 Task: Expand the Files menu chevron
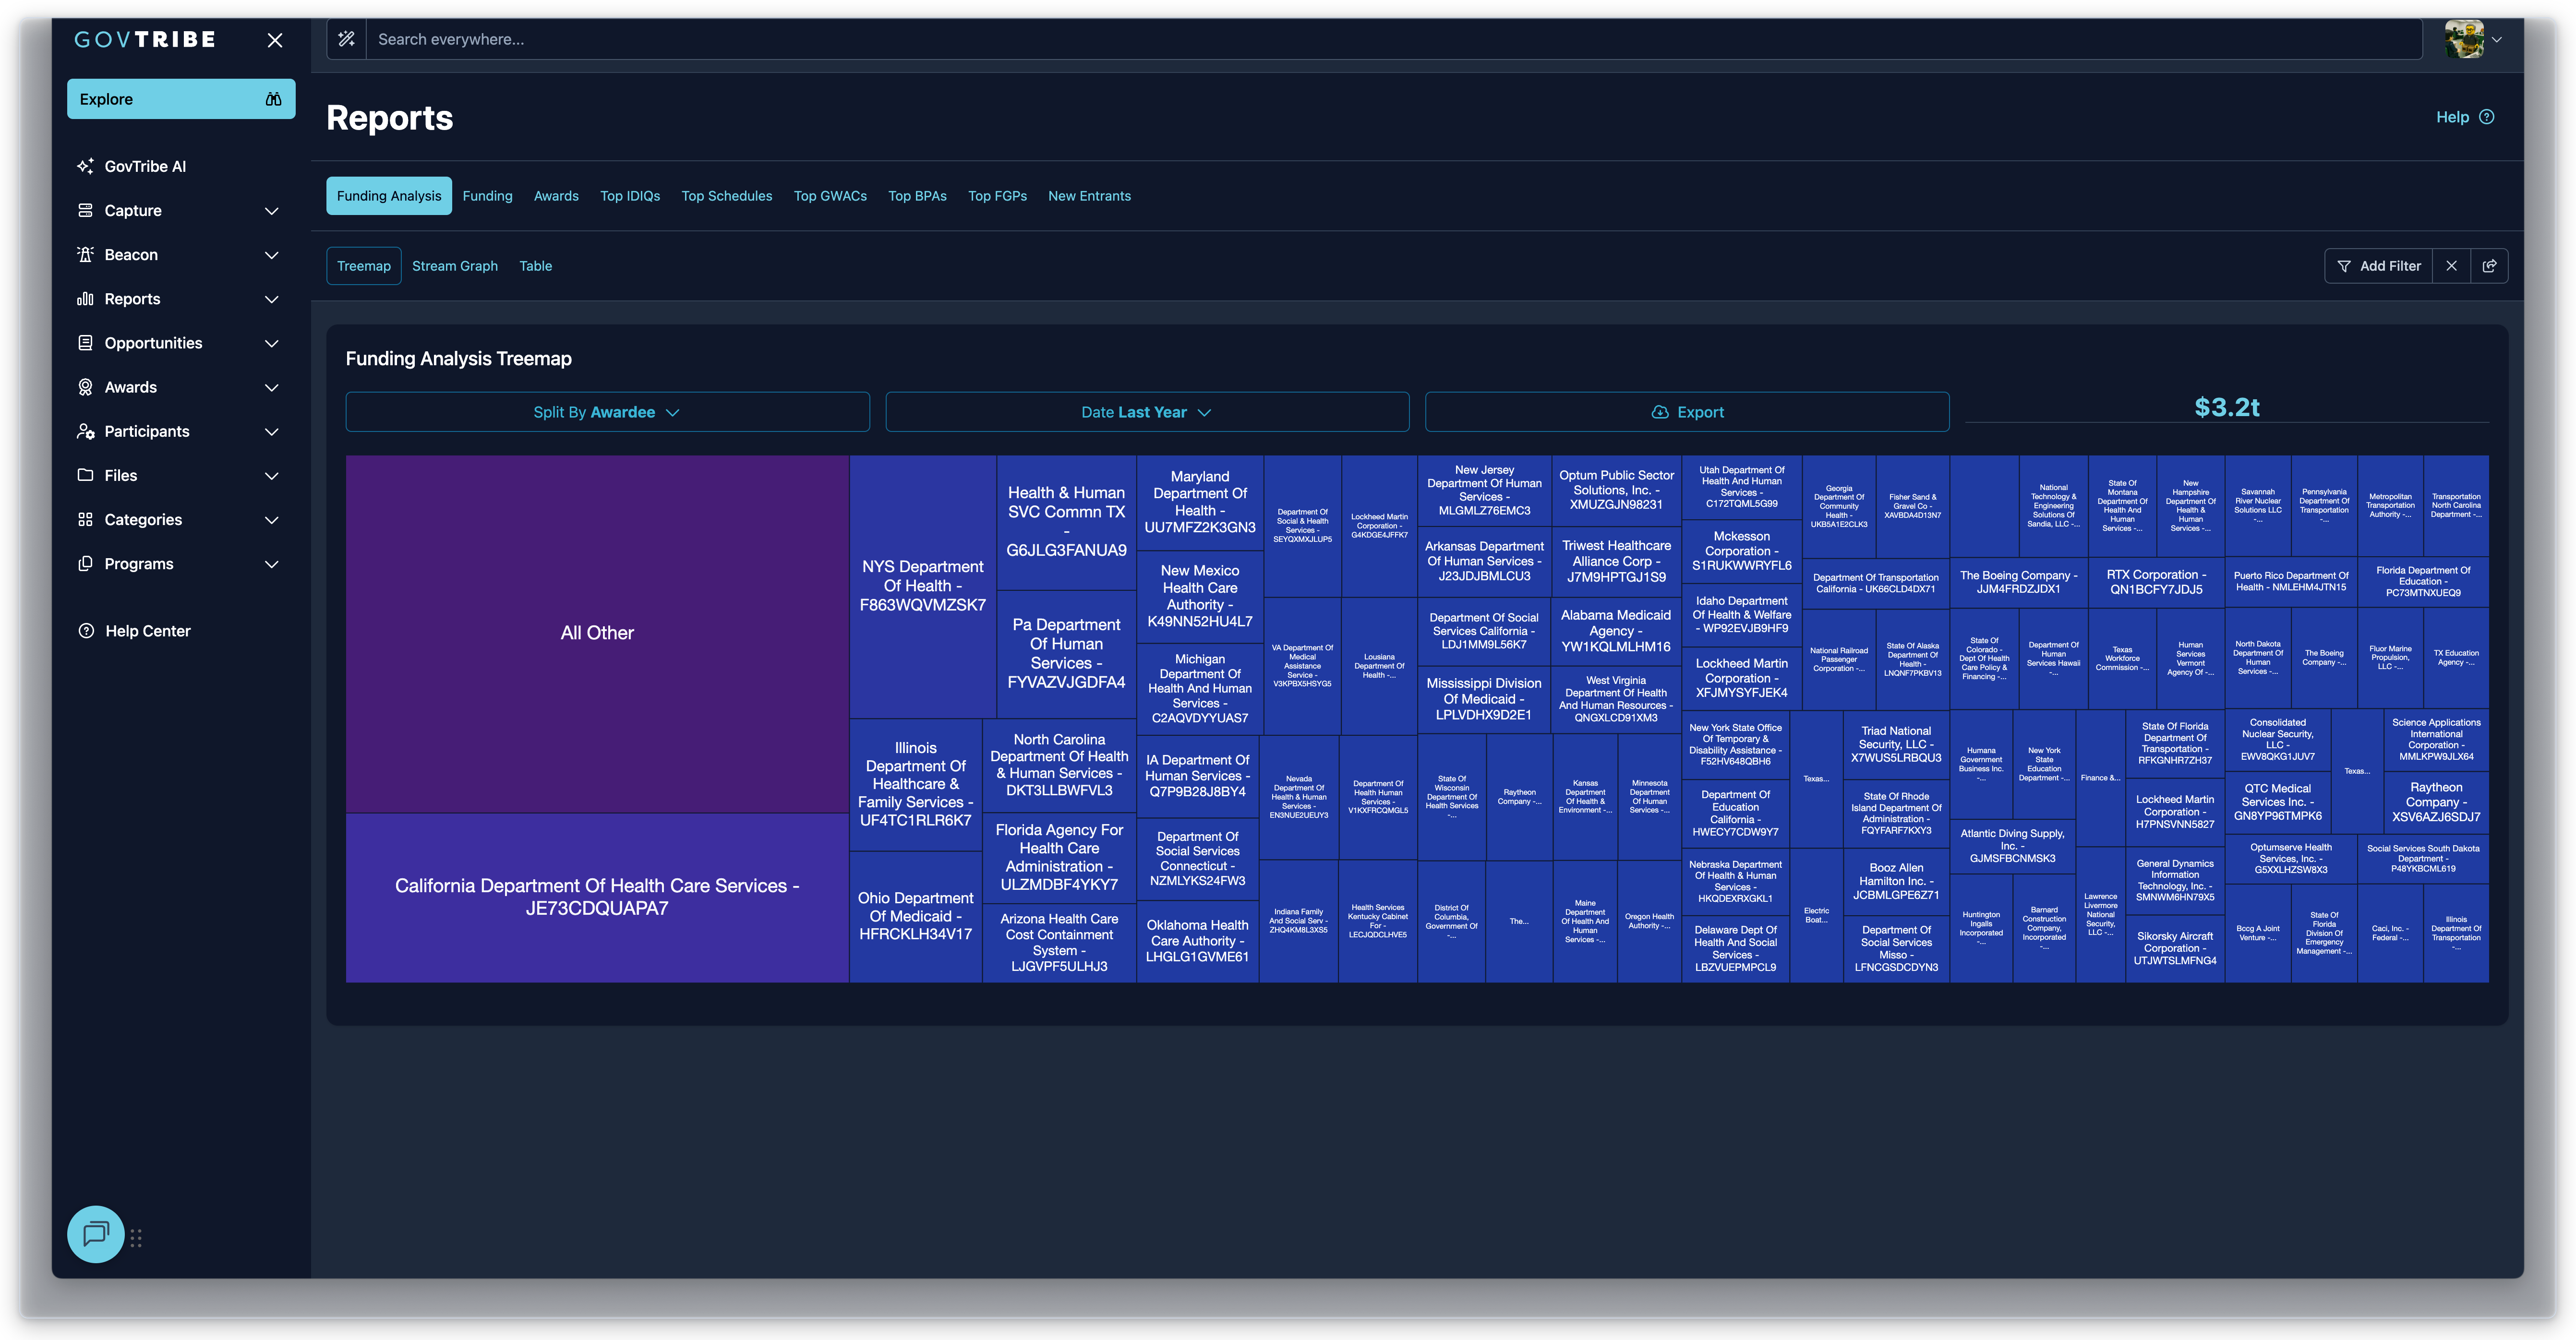[271, 476]
